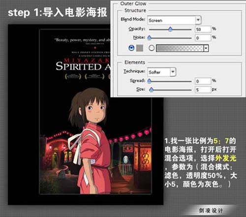Click the Opacity slider handle
The image size is (246, 217).
click(171, 30)
